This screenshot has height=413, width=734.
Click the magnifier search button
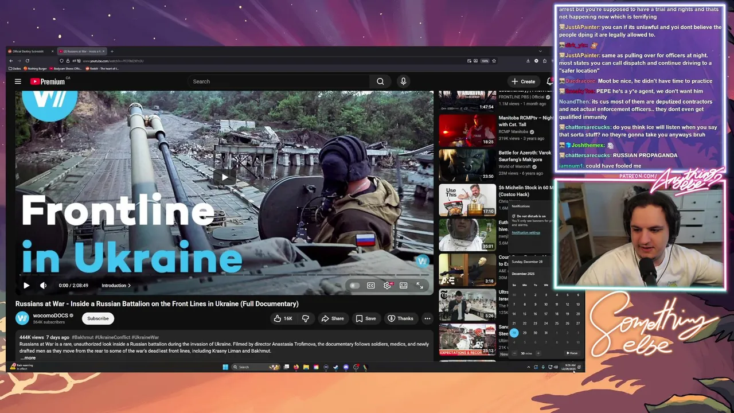tap(380, 81)
